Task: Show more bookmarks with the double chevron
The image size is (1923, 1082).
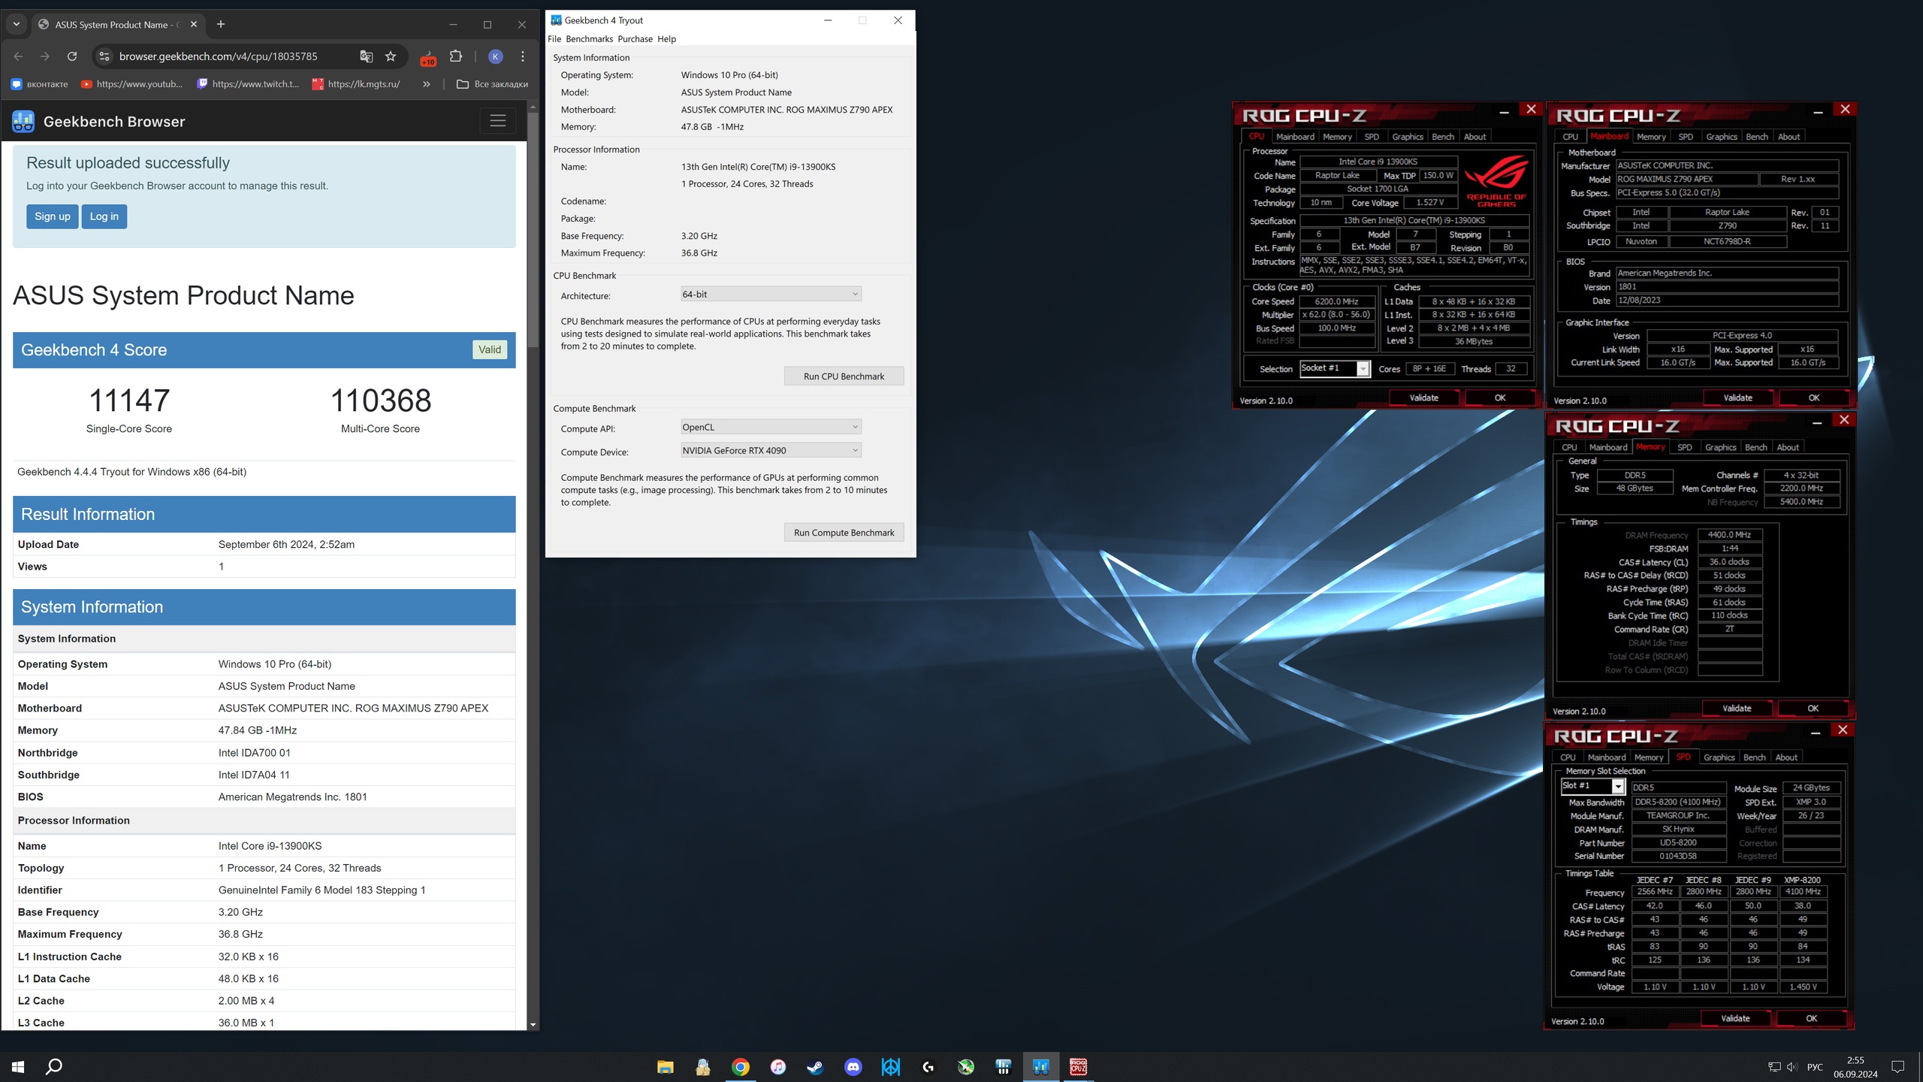Action: pos(427,84)
